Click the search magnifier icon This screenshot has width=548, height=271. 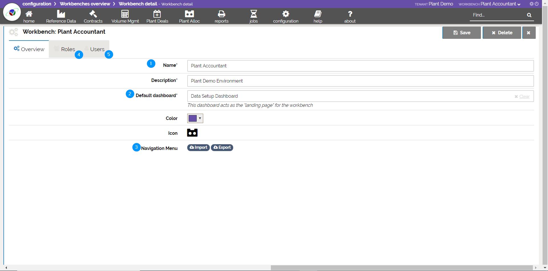[x=529, y=15]
